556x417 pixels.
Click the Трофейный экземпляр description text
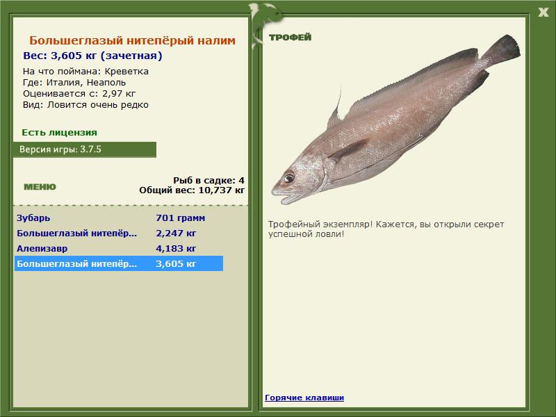[386, 229]
